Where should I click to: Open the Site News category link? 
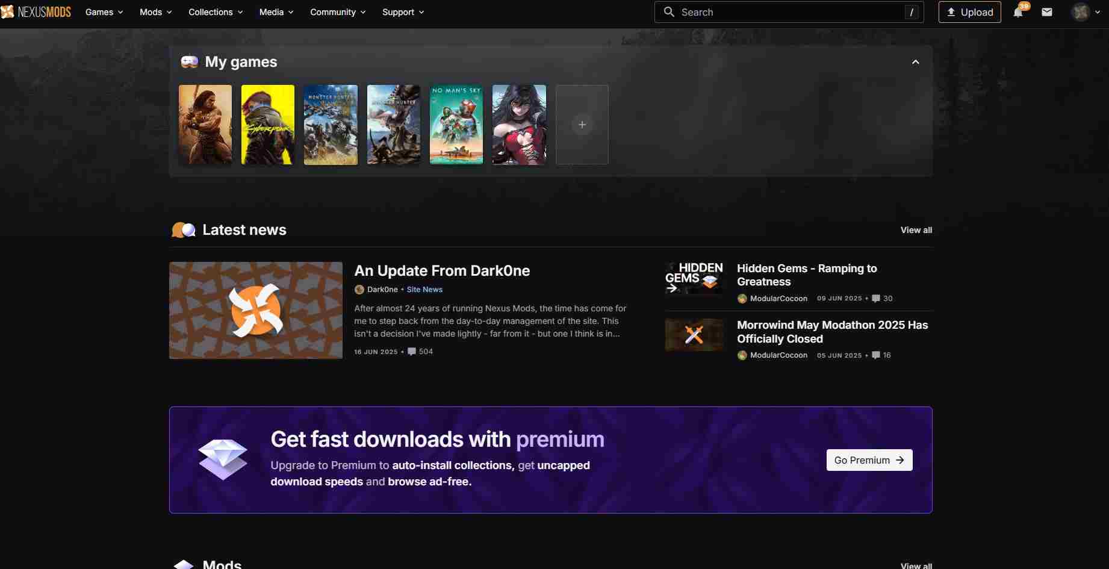[x=424, y=290]
